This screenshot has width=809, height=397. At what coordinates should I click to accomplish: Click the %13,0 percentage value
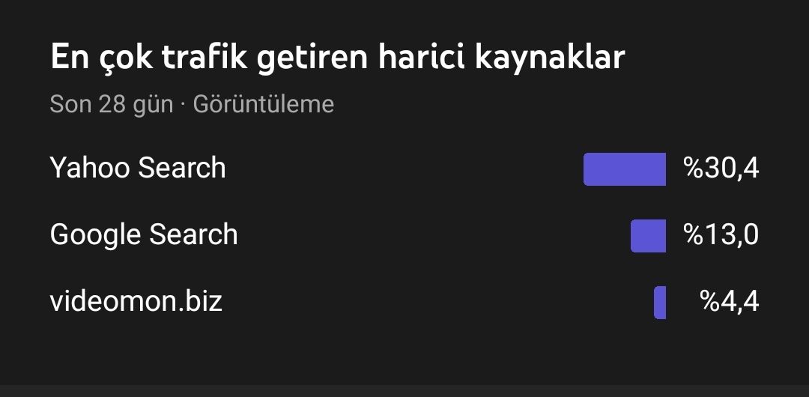pos(721,235)
